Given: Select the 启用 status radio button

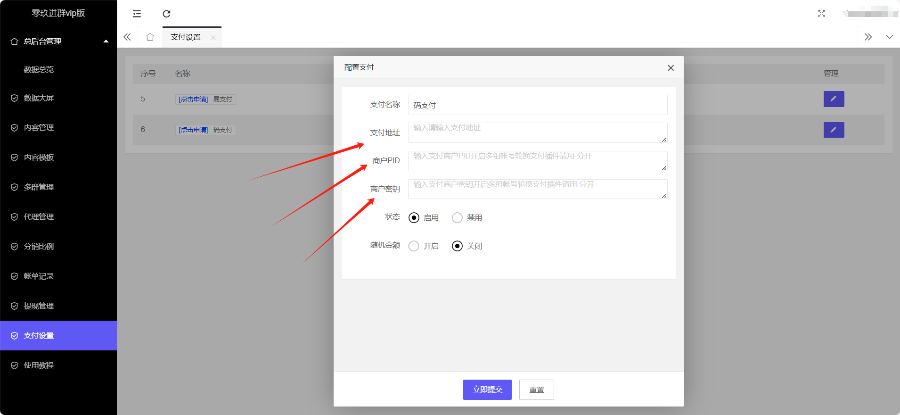Looking at the screenshot, I should [414, 217].
